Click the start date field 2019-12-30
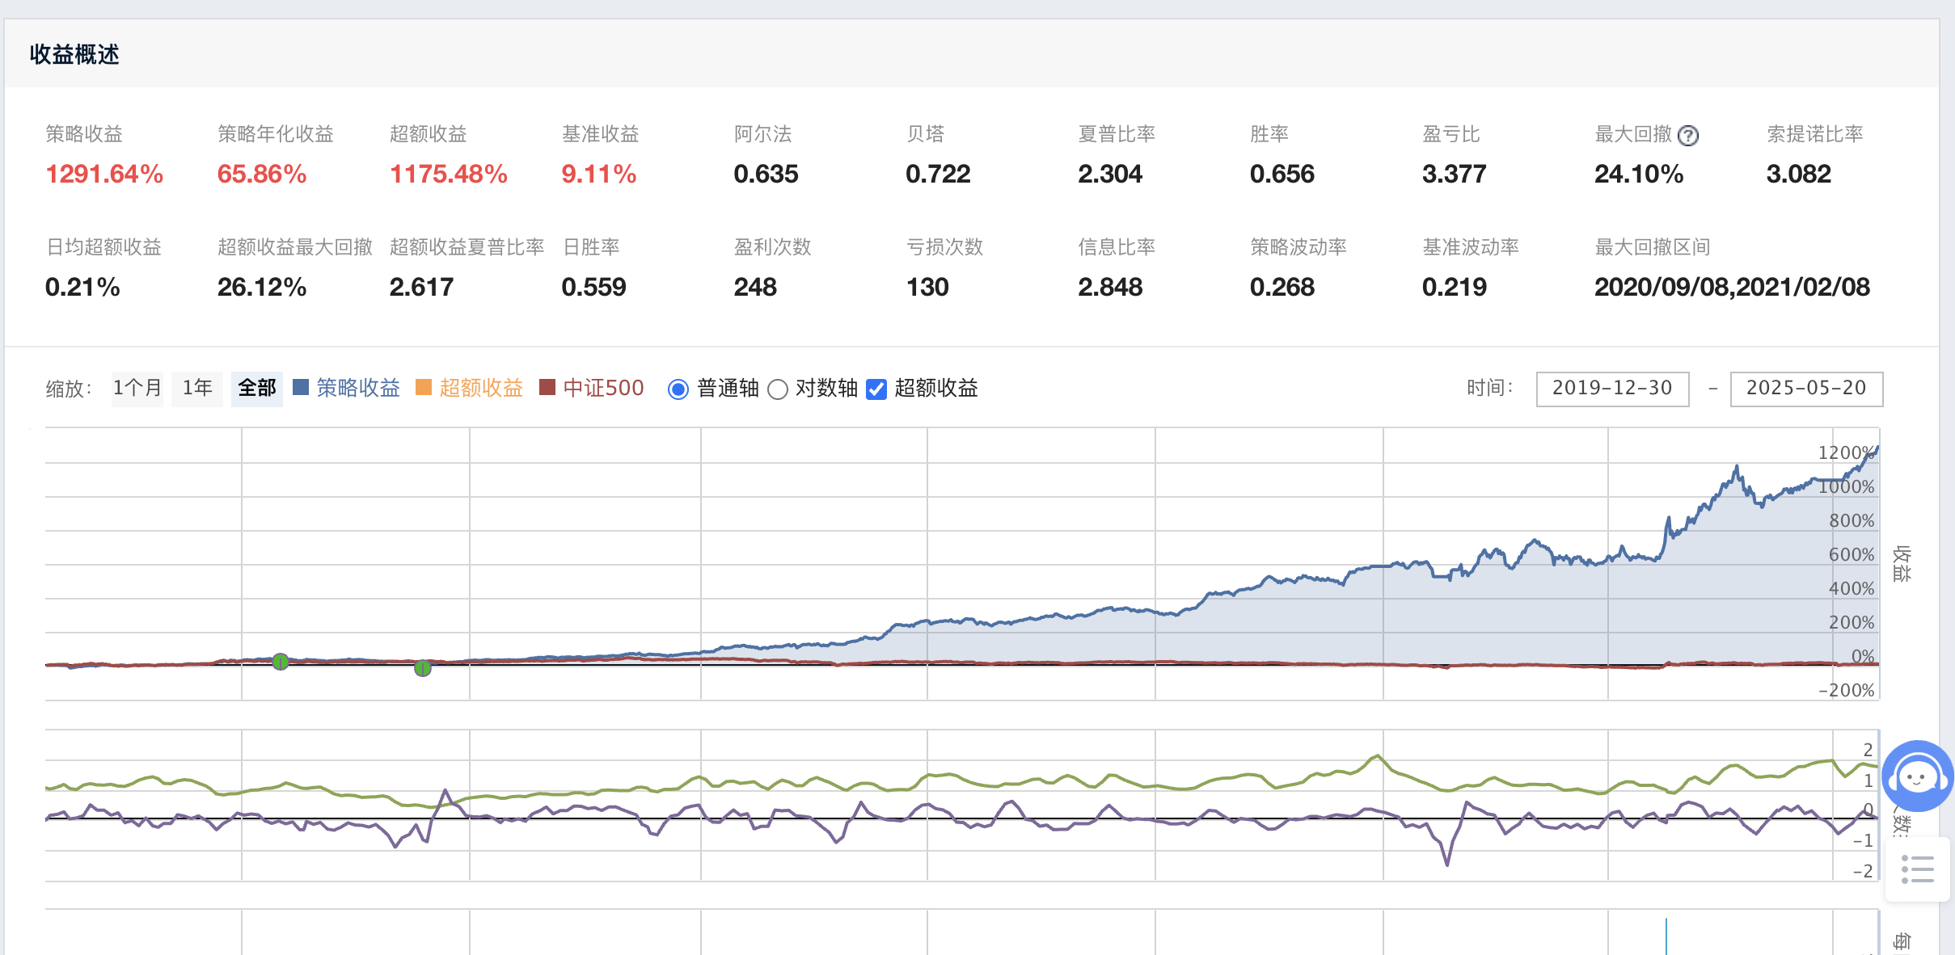The height and width of the screenshot is (955, 1955). 1612,389
